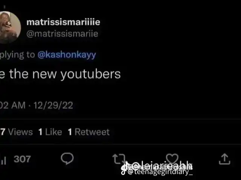Click the display name matrissismariiiie
241x180 pixels.
(x=63, y=22)
